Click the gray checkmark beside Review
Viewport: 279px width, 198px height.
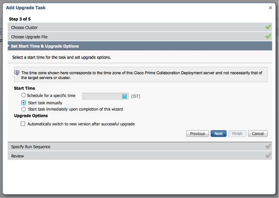[x=268, y=155]
